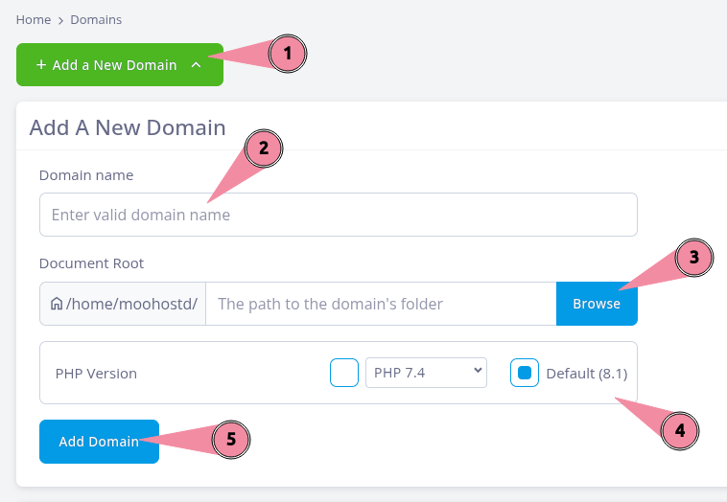Click the plus icon on Add a New Domain

41,65
